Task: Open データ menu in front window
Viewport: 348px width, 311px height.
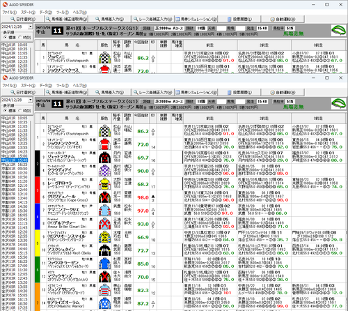Action: point(46,86)
